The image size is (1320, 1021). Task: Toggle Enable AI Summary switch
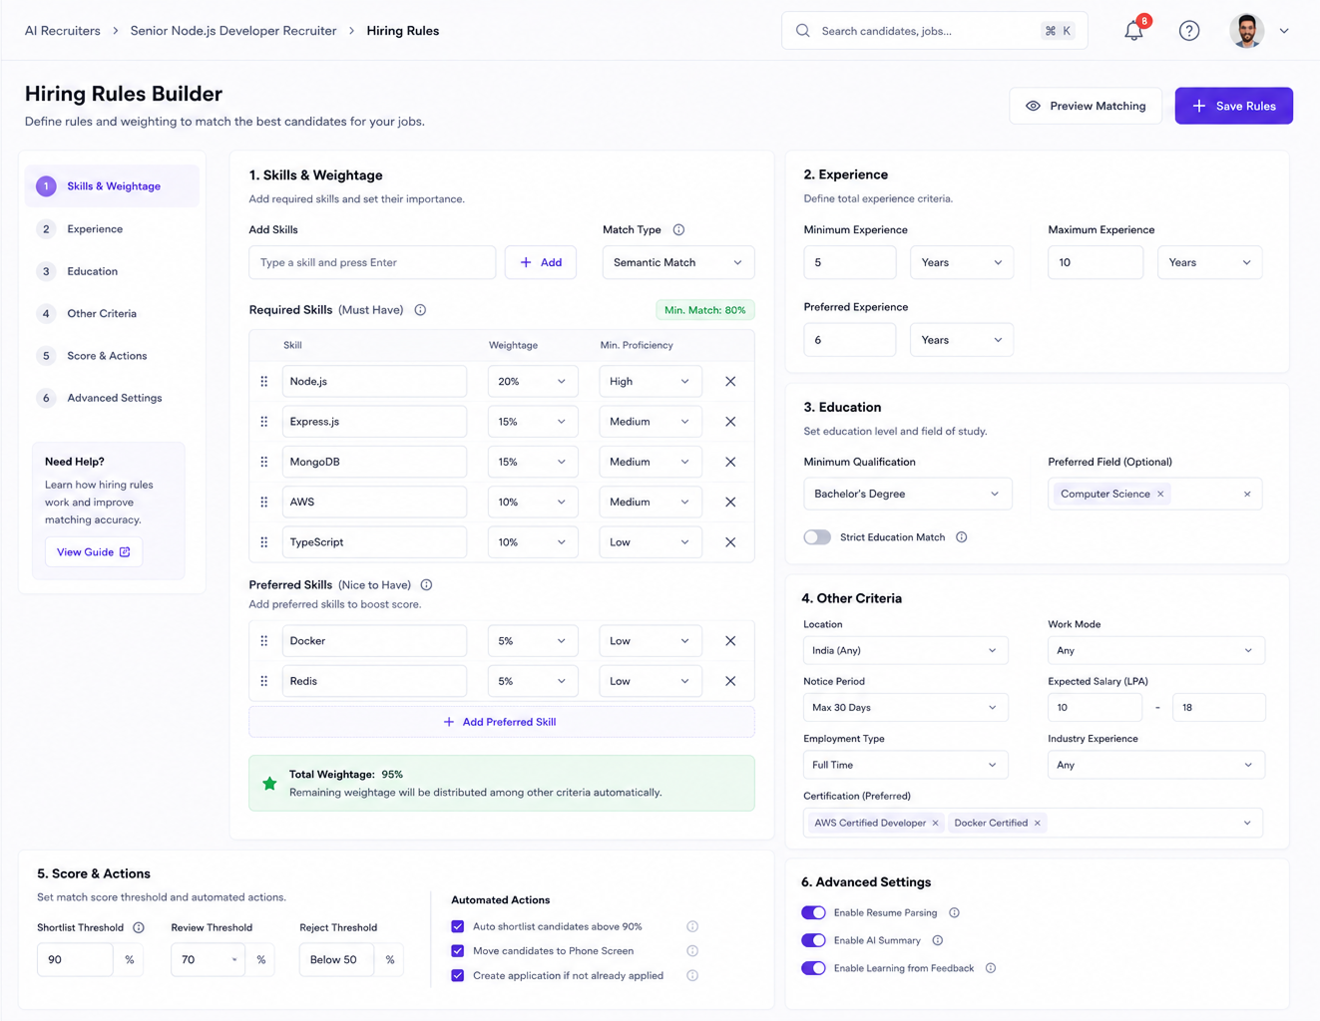[814, 940]
